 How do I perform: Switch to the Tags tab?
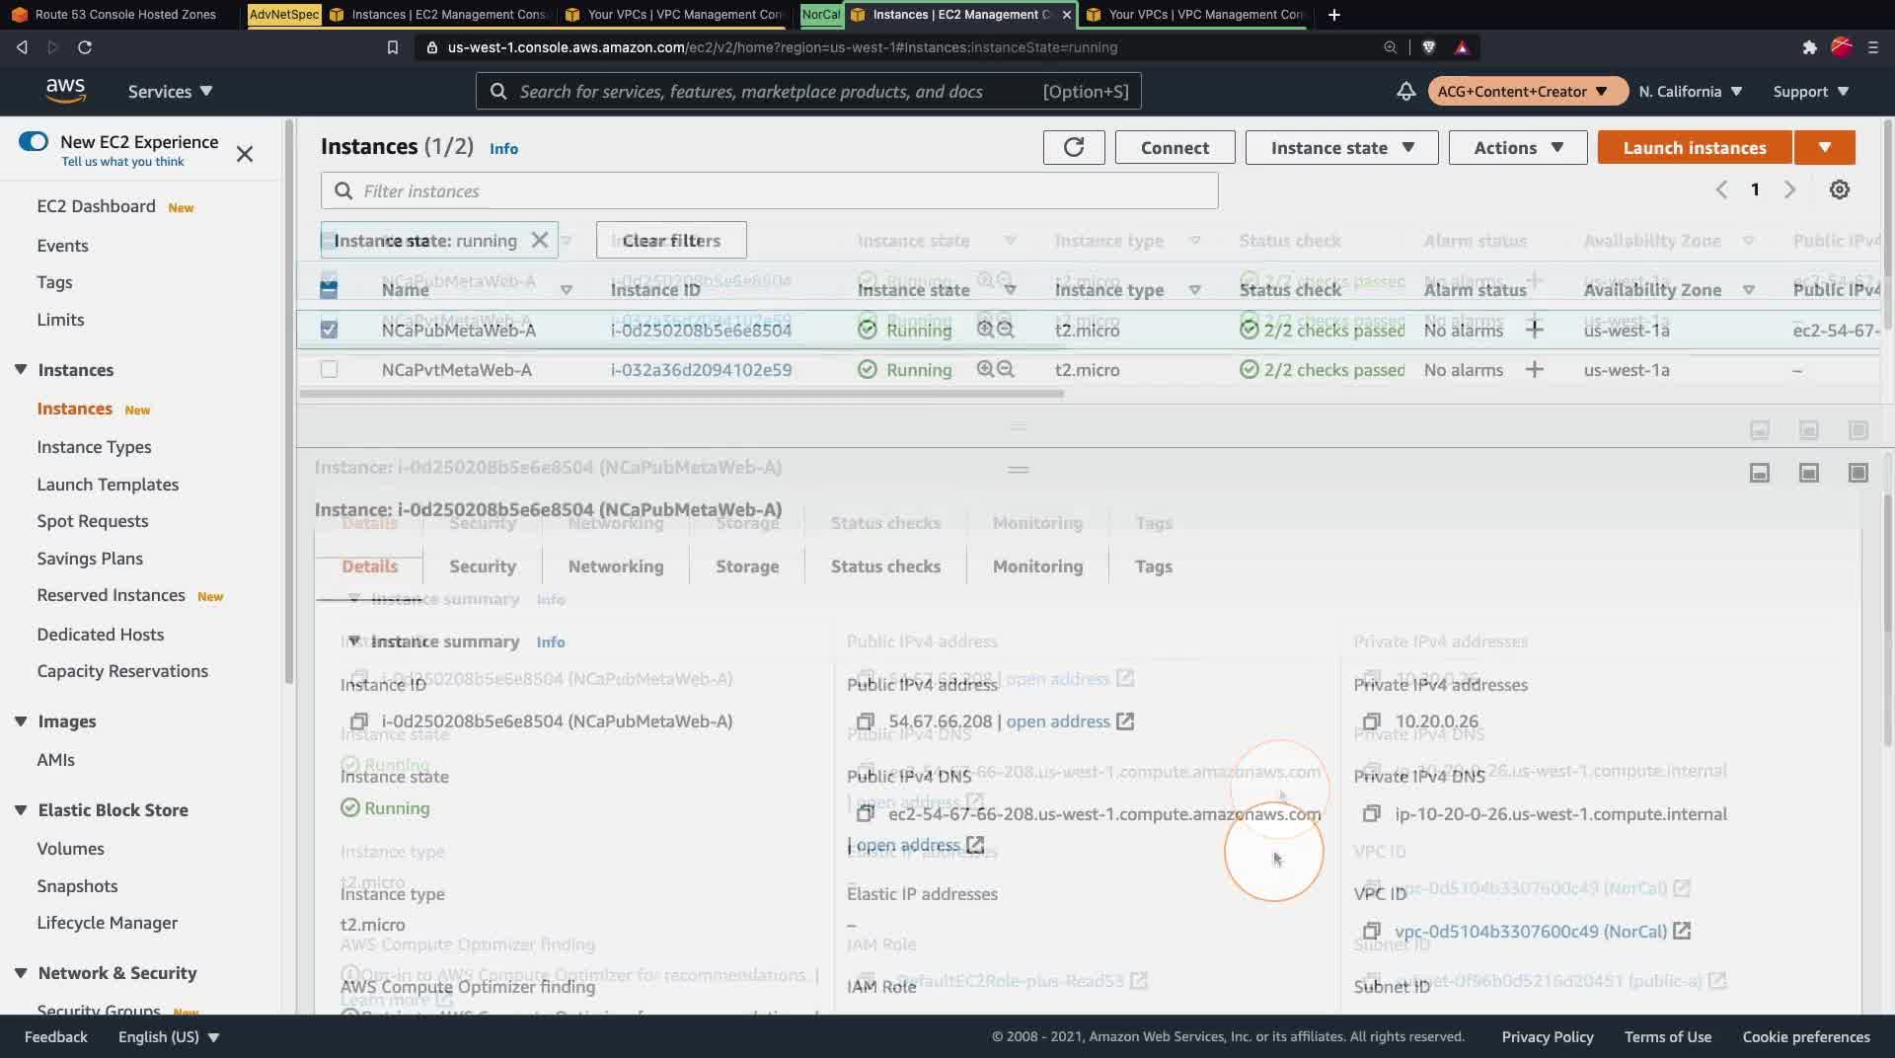tap(1153, 566)
